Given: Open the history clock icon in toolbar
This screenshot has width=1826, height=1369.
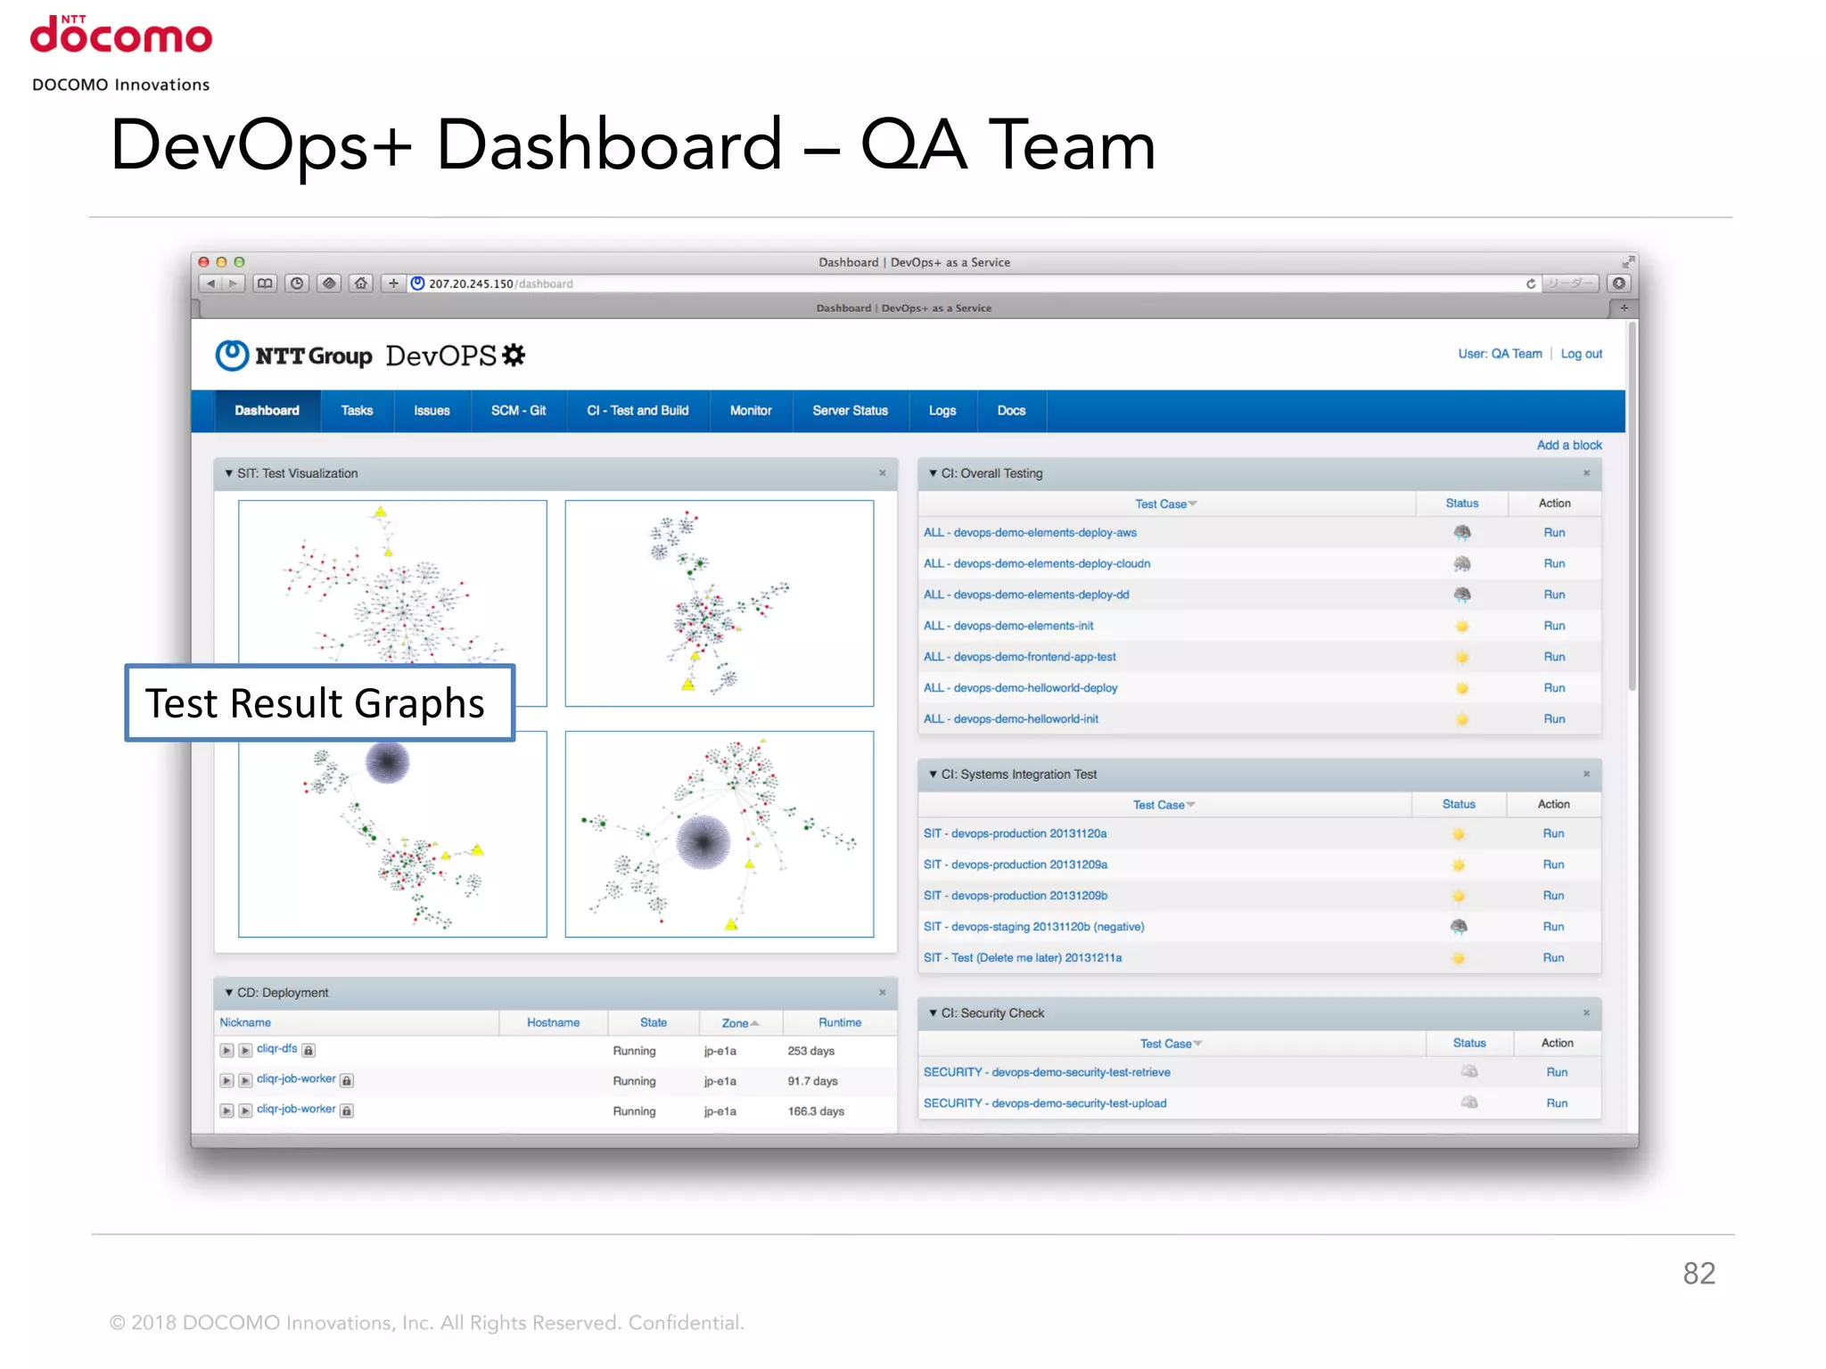Looking at the screenshot, I should pos(297,283).
